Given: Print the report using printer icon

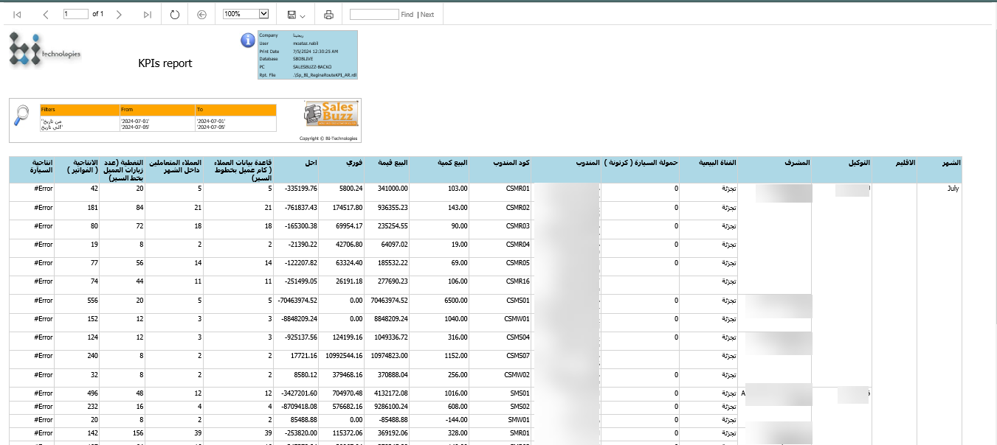Looking at the screenshot, I should point(329,15).
